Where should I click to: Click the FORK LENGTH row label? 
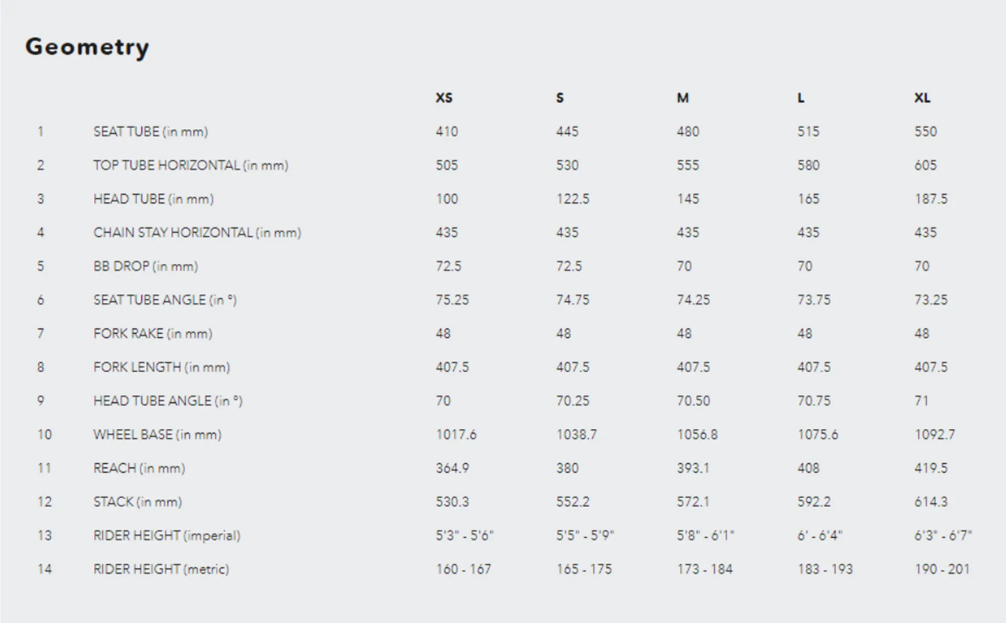click(161, 367)
